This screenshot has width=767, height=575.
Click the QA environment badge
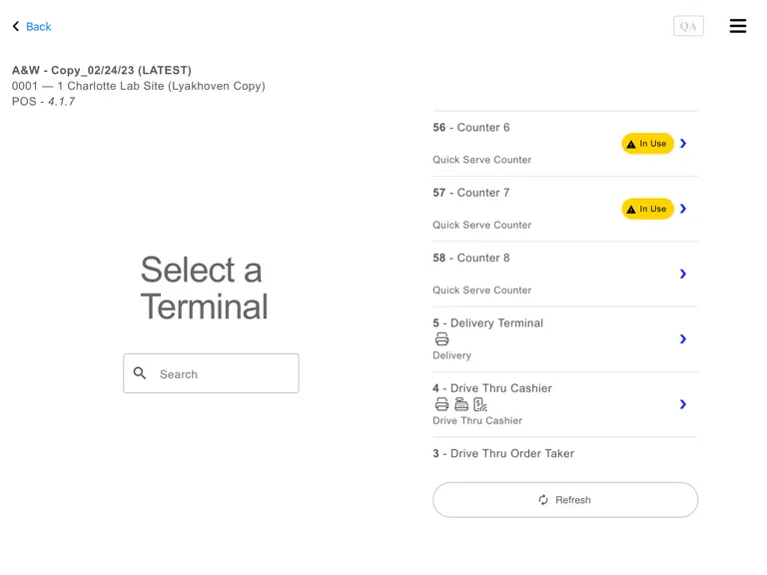[688, 26]
